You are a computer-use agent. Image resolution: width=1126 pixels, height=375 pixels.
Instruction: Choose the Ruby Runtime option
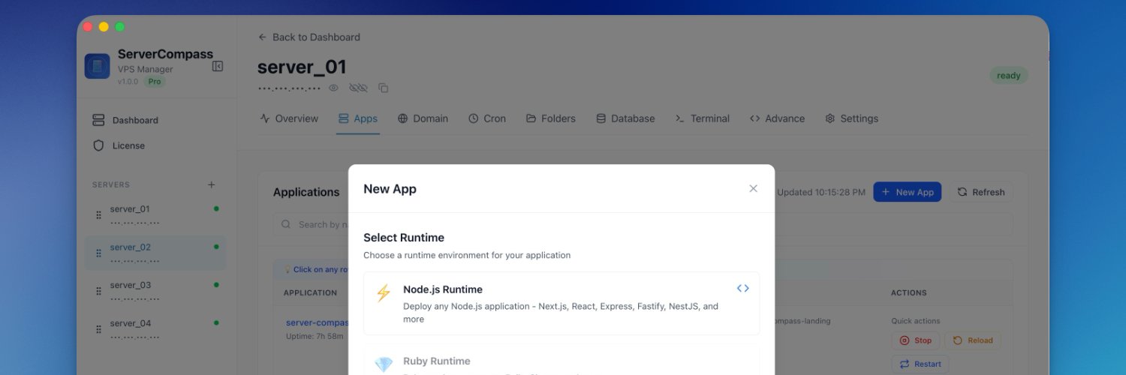pos(561,360)
